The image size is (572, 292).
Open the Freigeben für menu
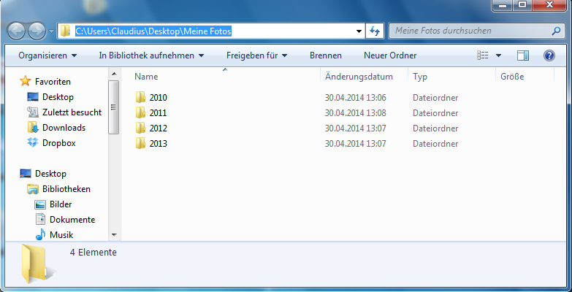coord(256,55)
